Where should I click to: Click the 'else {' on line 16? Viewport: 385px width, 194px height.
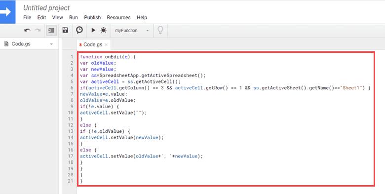point(88,150)
